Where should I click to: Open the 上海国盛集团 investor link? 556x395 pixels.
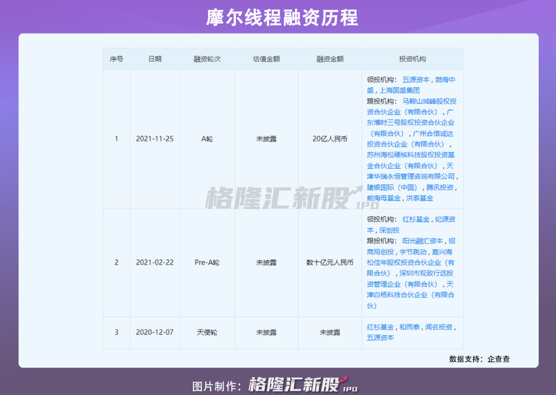pos(400,91)
